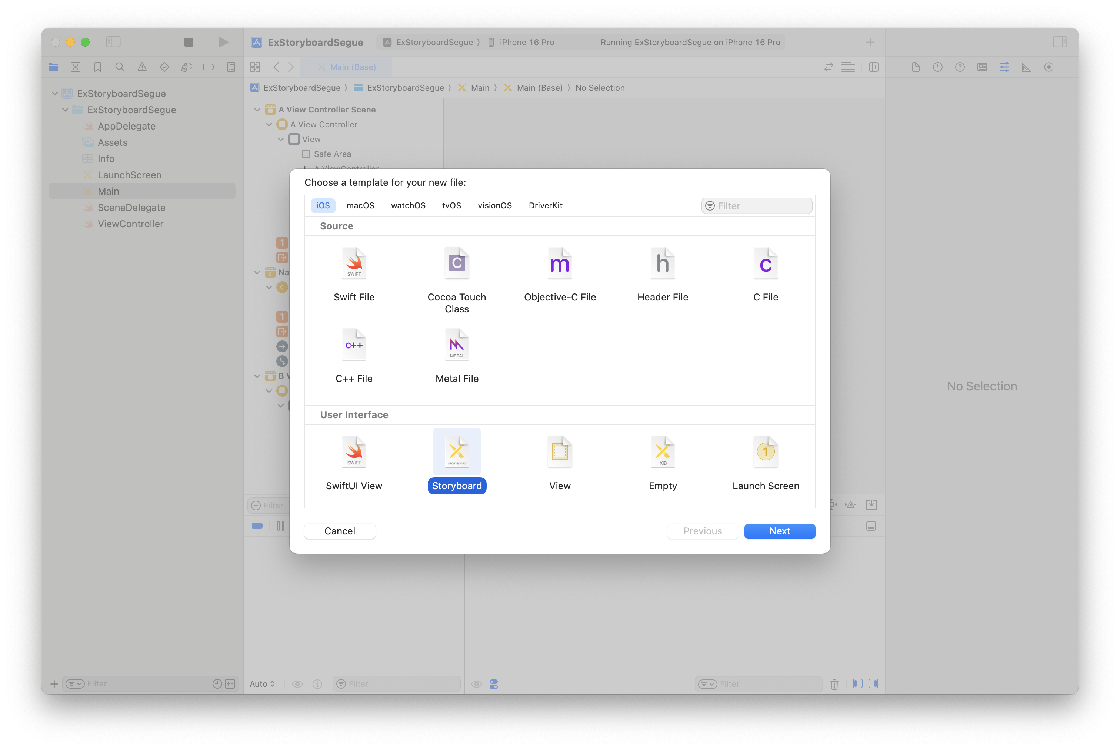Open the debug navigator
The width and height of the screenshot is (1120, 749).
coord(186,67)
